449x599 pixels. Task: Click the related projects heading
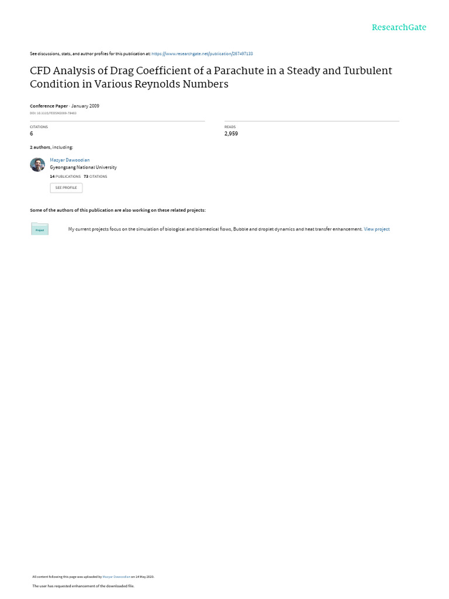[118, 210]
